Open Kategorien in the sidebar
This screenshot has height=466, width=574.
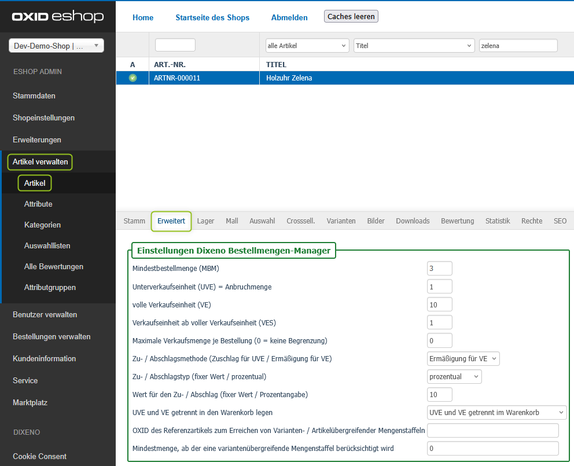point(42,225)
